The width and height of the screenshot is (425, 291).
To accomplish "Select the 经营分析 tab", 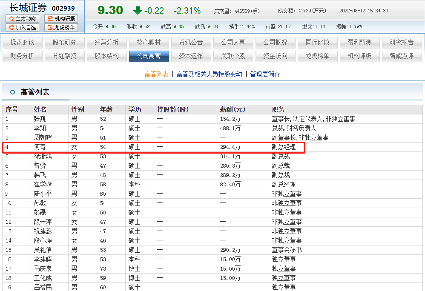I will coord(107,43).
